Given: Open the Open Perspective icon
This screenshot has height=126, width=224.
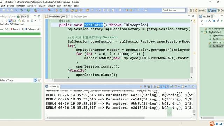Looking at the screenshot, I should pyautogui.click(x=191, y=10).
